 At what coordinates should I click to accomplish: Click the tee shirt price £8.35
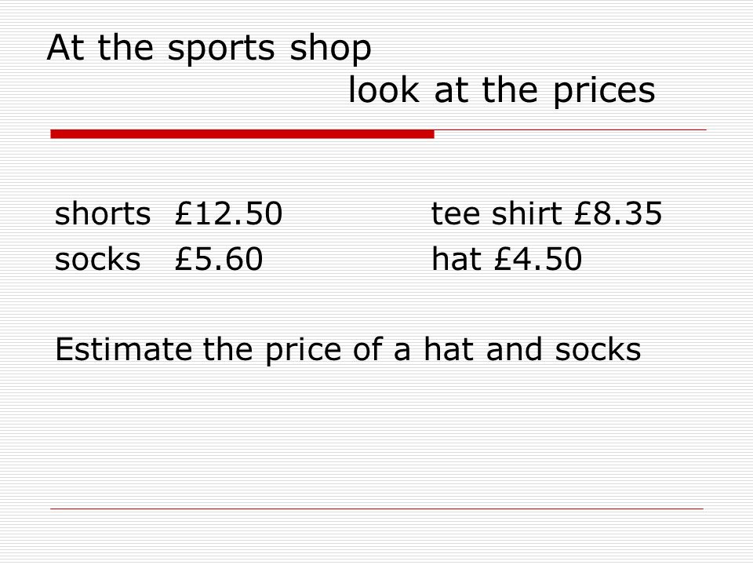click(x=619, y=213)
